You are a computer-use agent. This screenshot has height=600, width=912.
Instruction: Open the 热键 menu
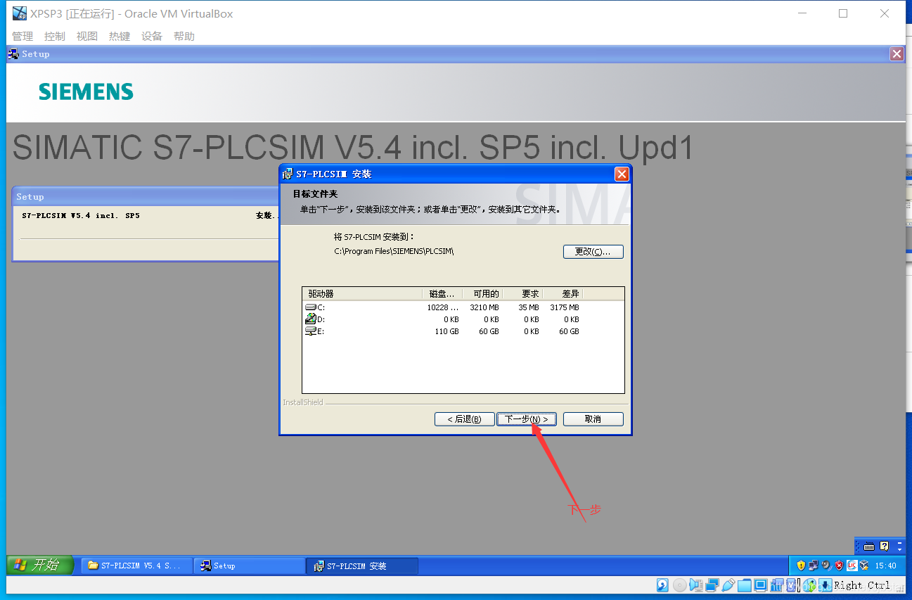point(119,36)
